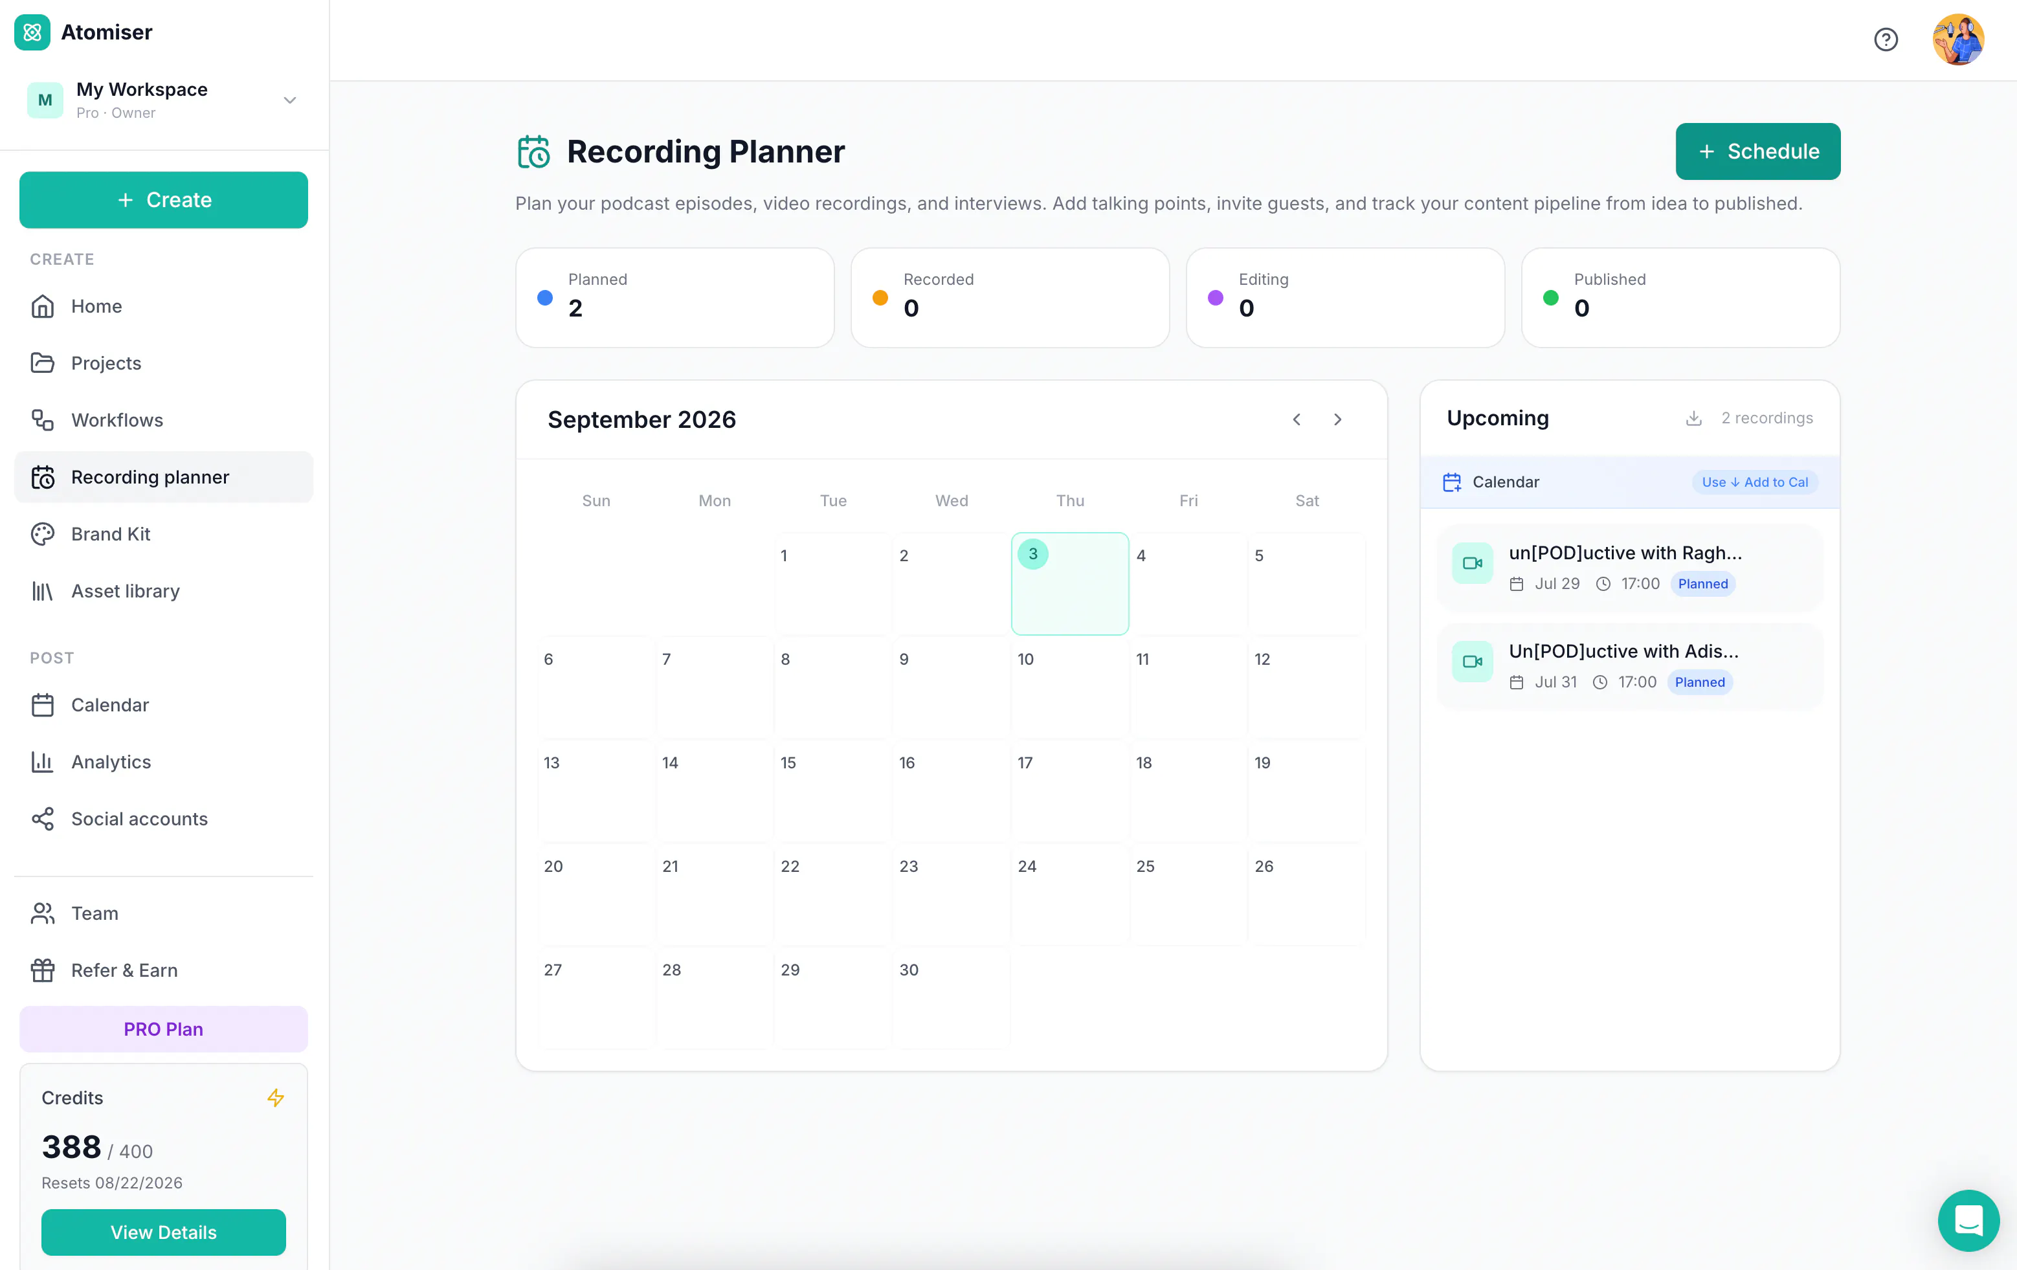The height and width of the screenshot is (1270, 2017).
Task: Select the Editing status card
Action: tap(1345, 297)
